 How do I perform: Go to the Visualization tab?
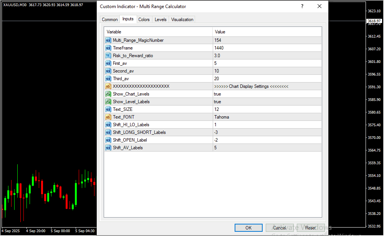182,20
